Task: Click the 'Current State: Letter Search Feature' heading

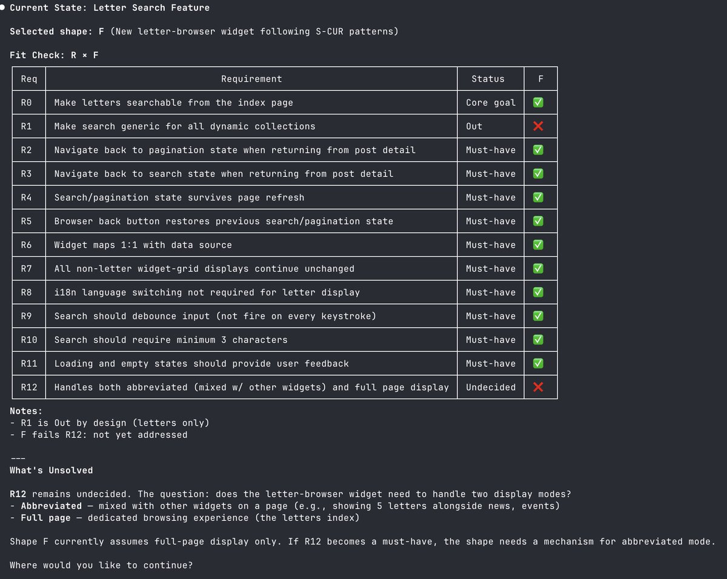Action: 110,8
